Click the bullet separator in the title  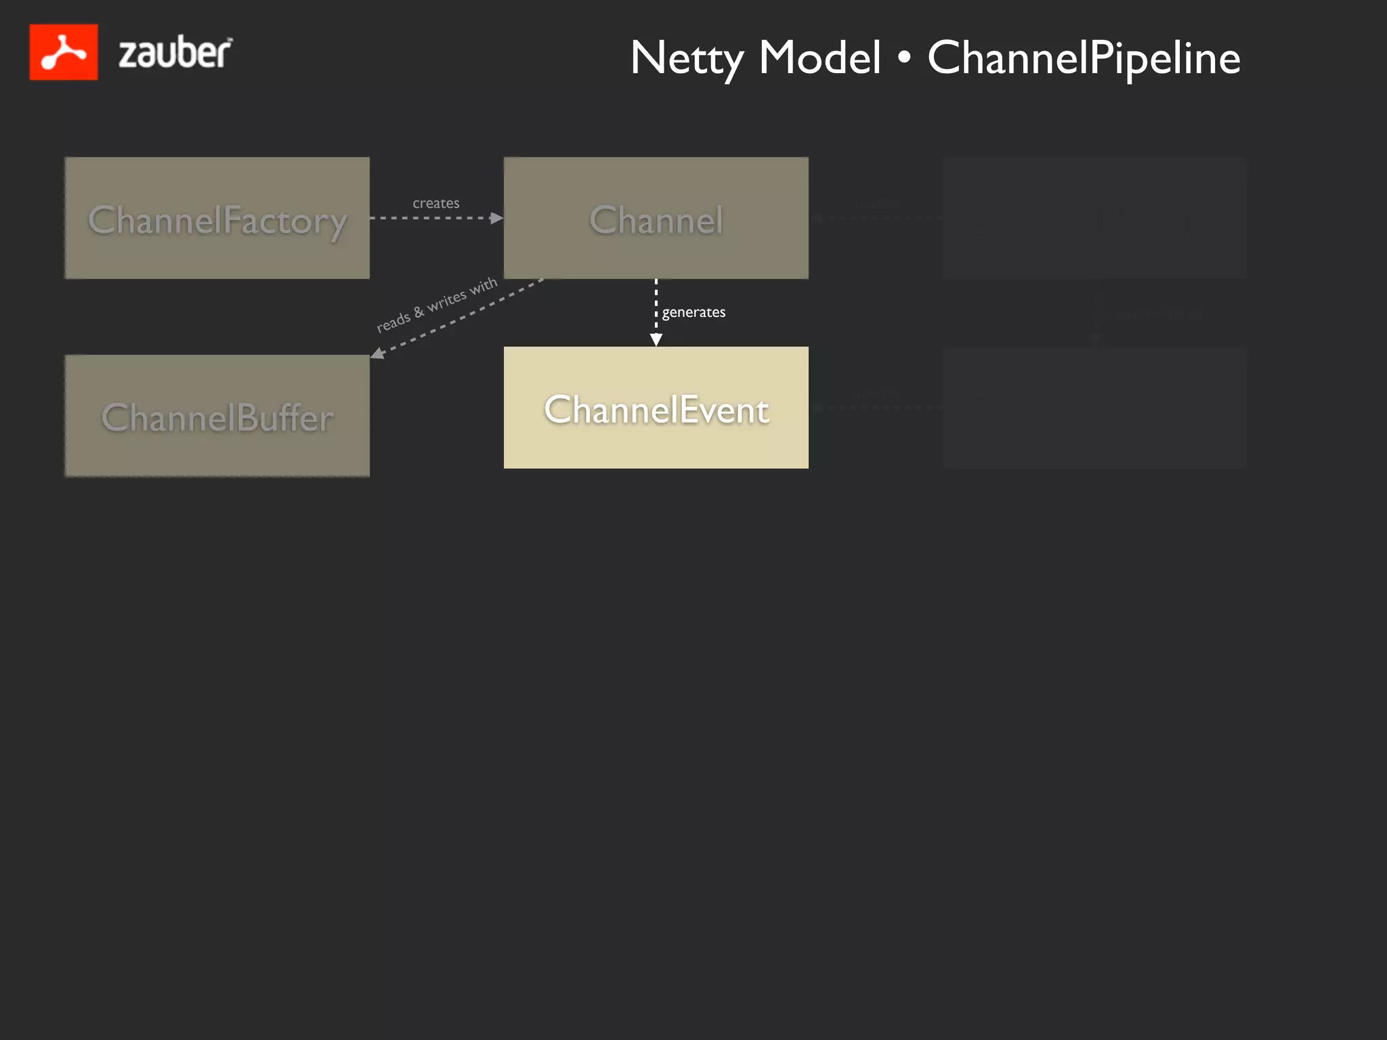(903, 59)
